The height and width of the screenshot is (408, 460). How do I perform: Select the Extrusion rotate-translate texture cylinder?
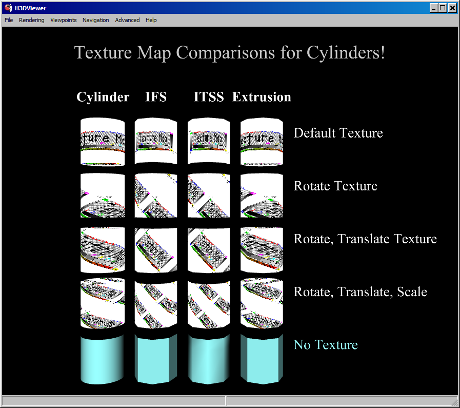[x=262, y=249]
